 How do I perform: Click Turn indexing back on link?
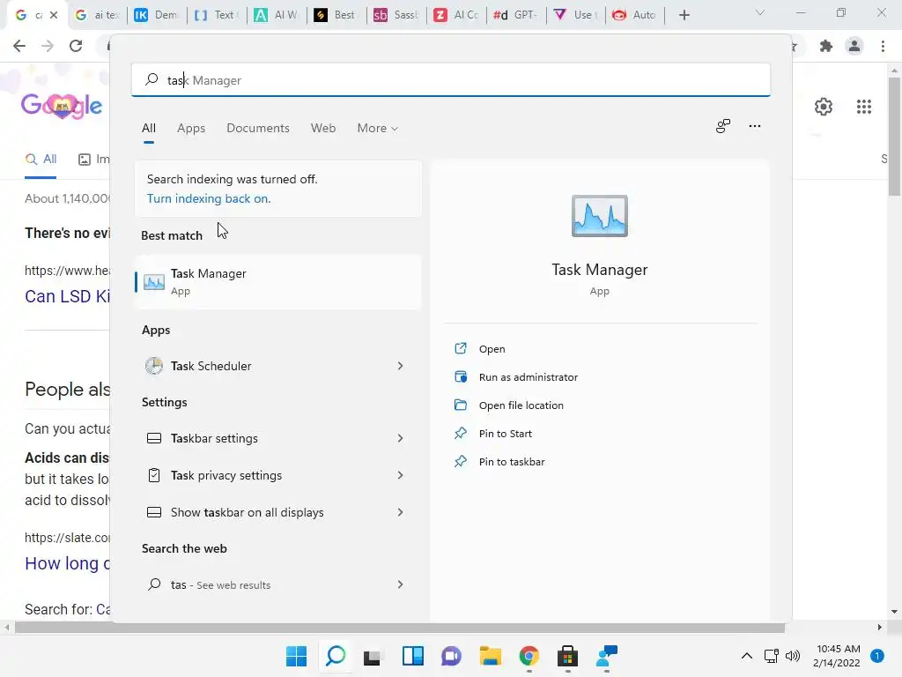pos(208,198)
